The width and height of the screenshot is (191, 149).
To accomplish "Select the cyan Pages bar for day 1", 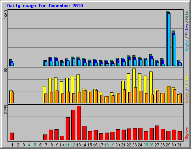I will pyautogui.click(x=12, y=64).
